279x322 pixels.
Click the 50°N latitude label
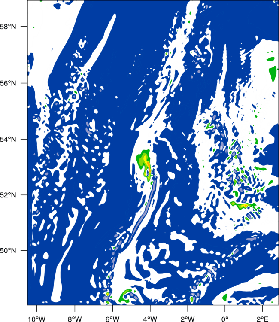click(x=8, y=251)
